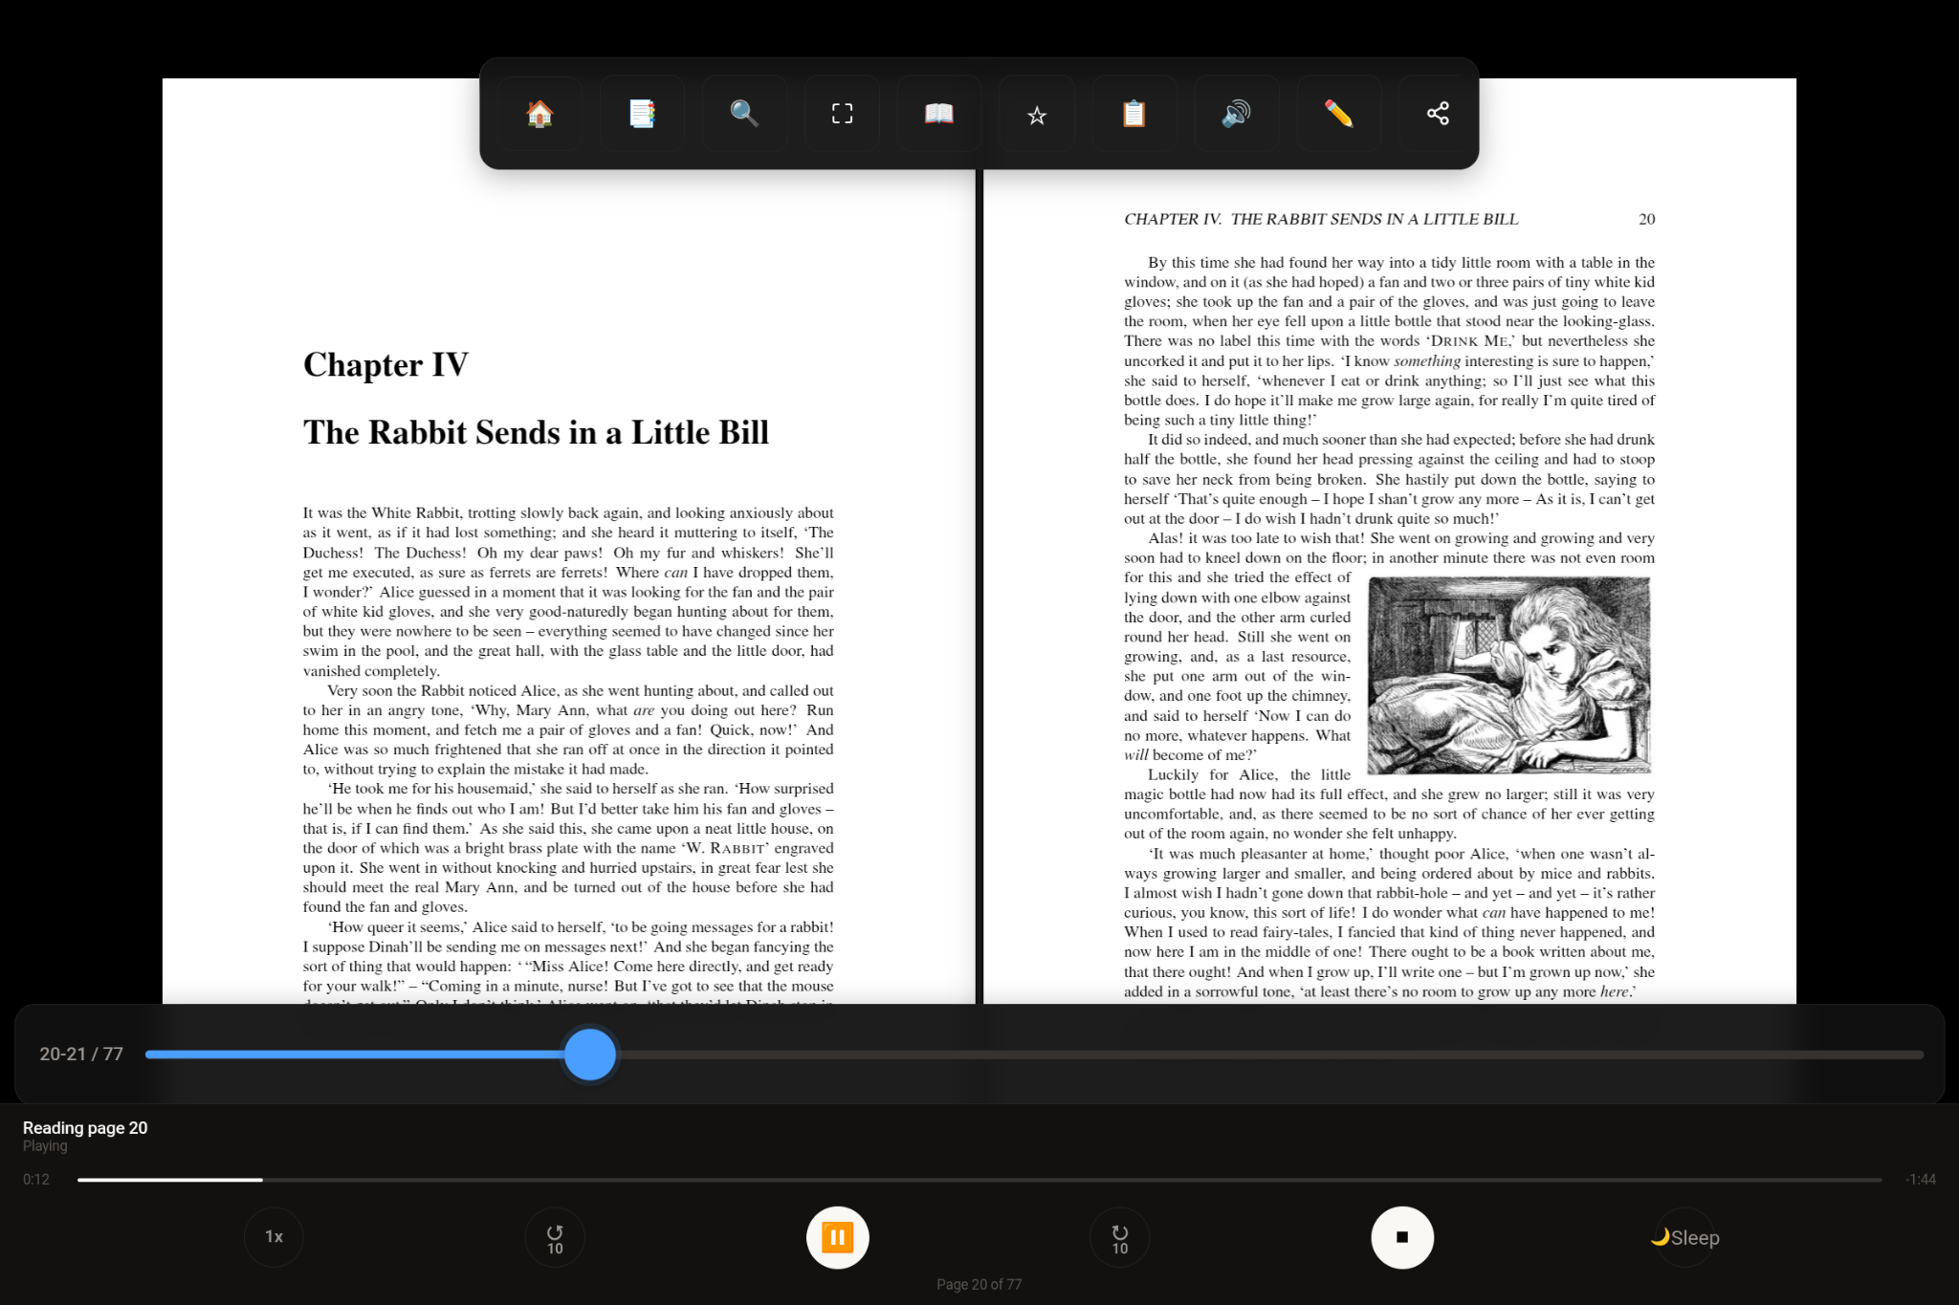
Task: Open the clipboard tool
Action: click(x=1134, y=113)
